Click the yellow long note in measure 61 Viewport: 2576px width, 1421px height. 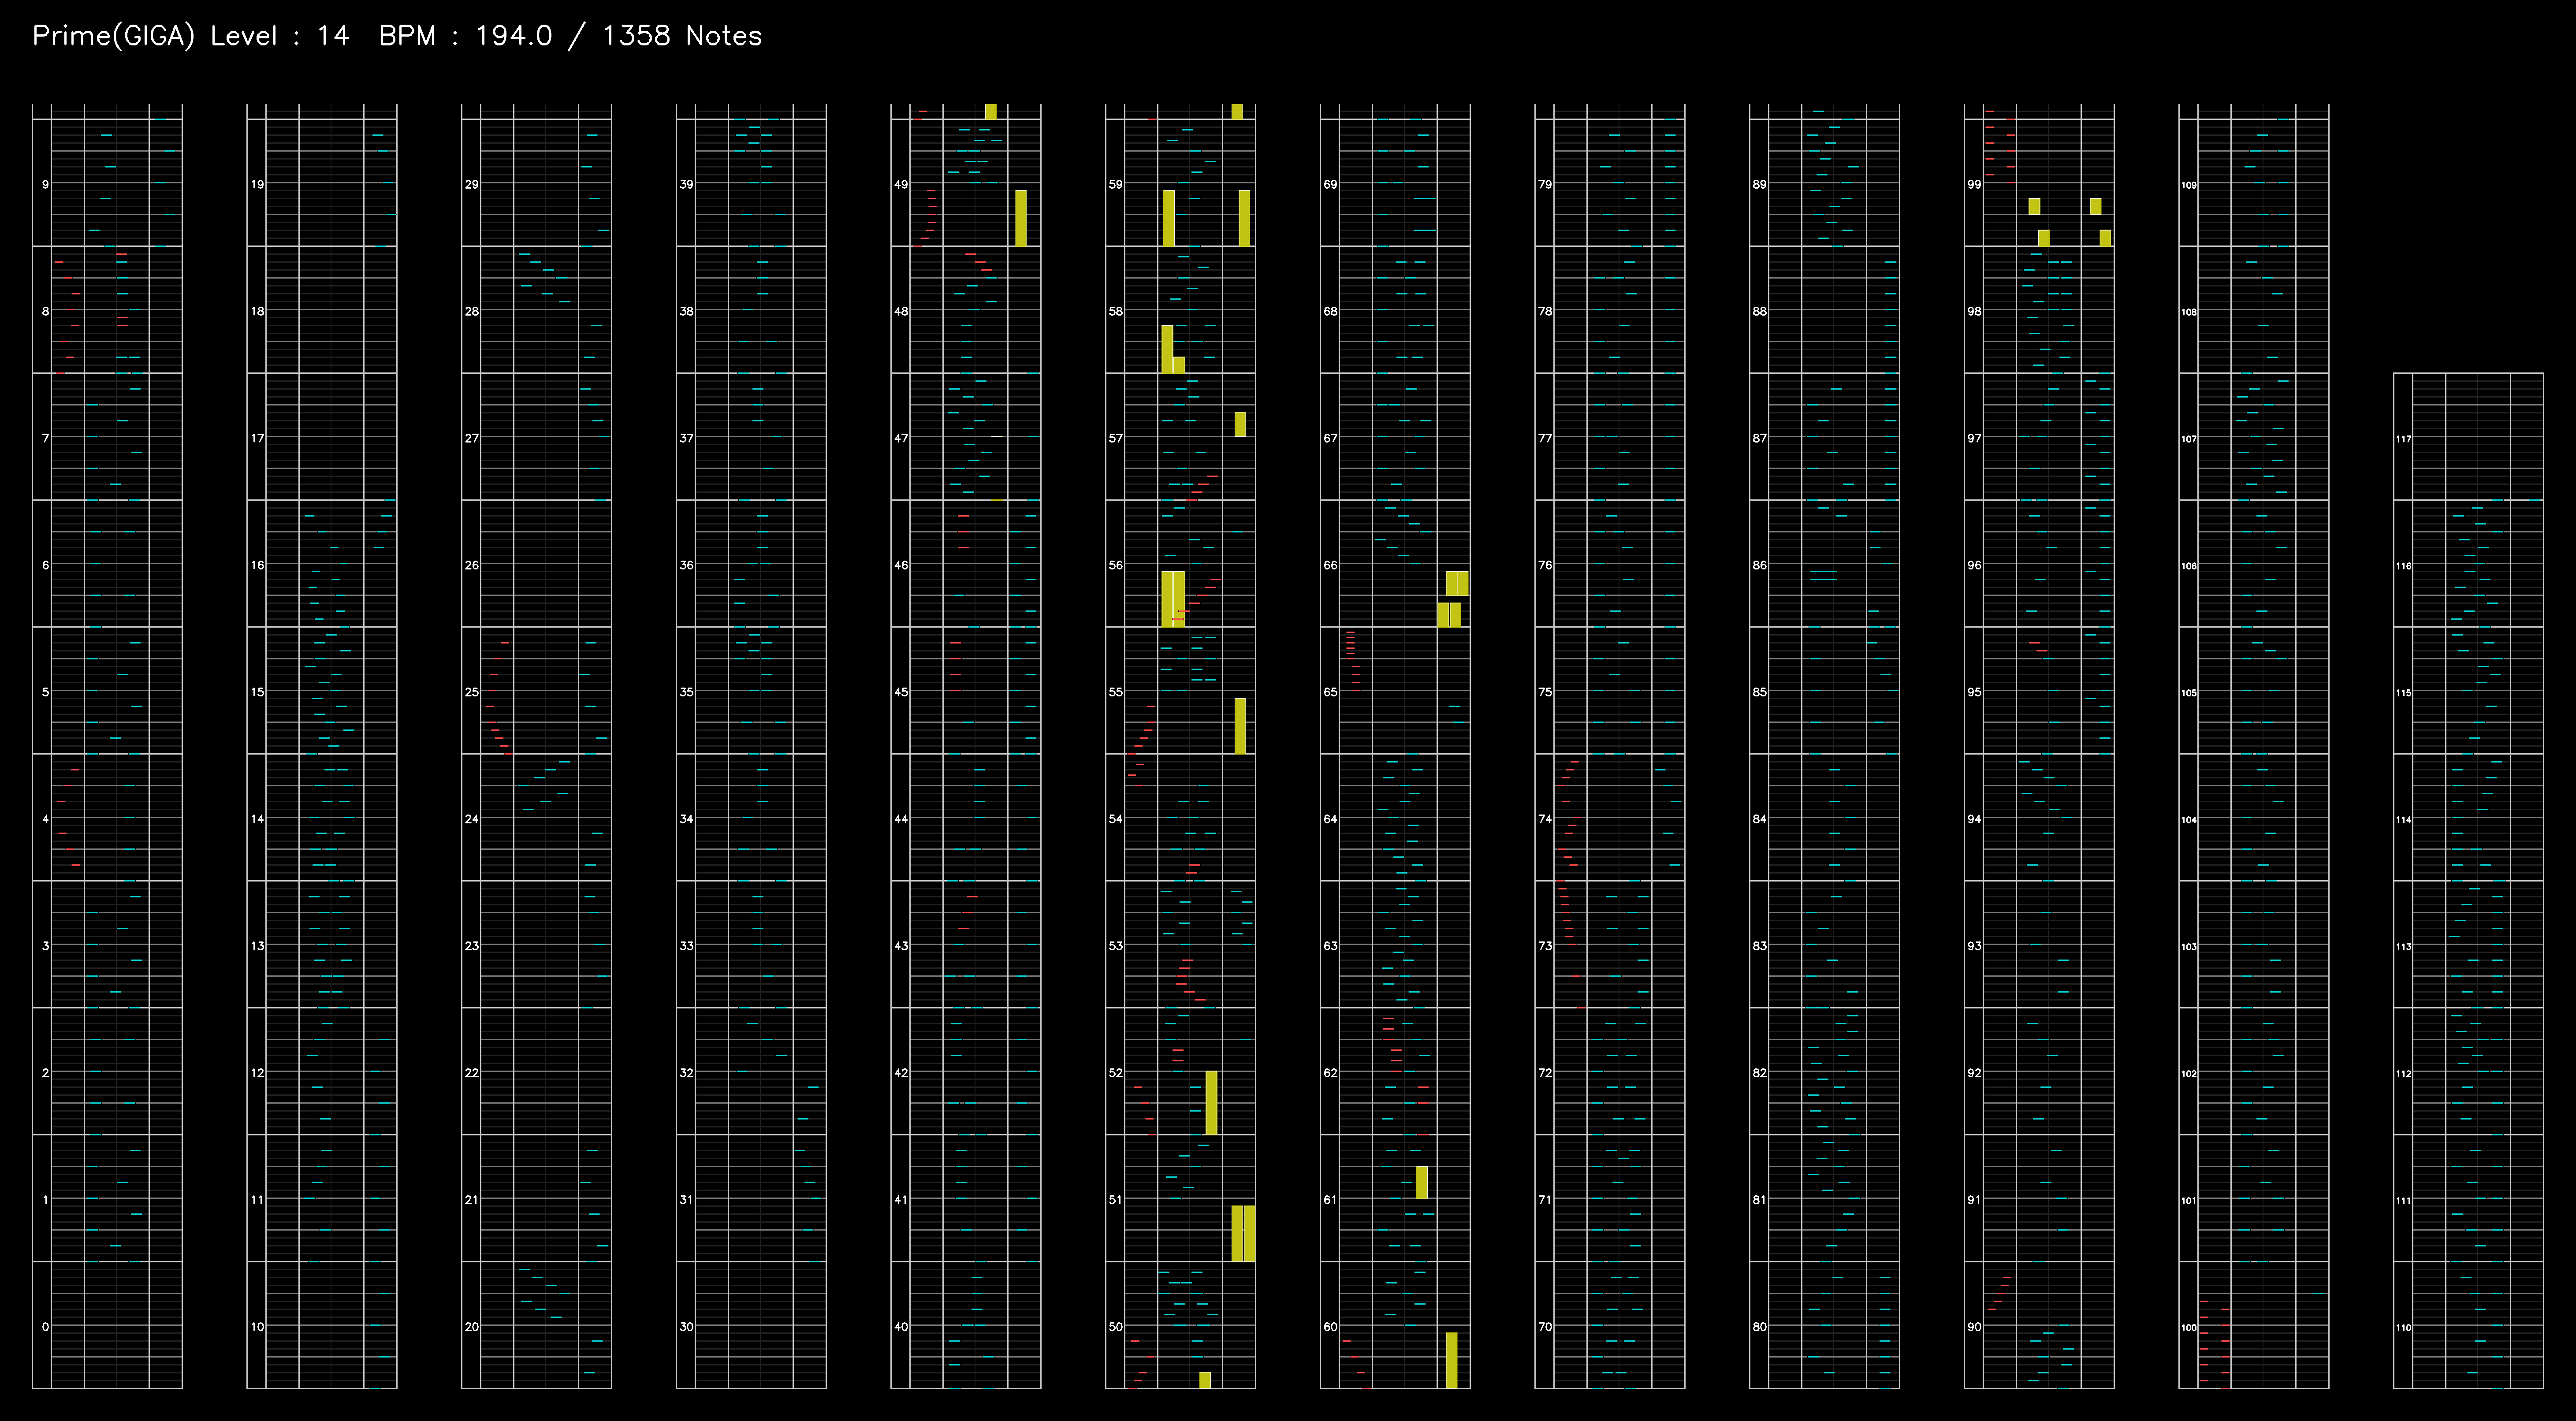click(x=1422, y=1182)
